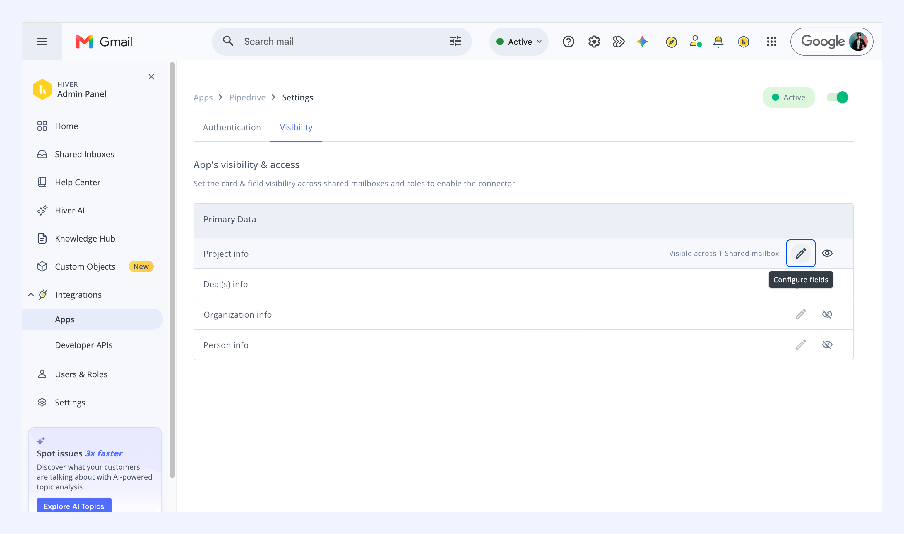This screenshot has height=534, width=904.
Task: Click the sidebar Settings gear icon
Action: click(42, 402)
